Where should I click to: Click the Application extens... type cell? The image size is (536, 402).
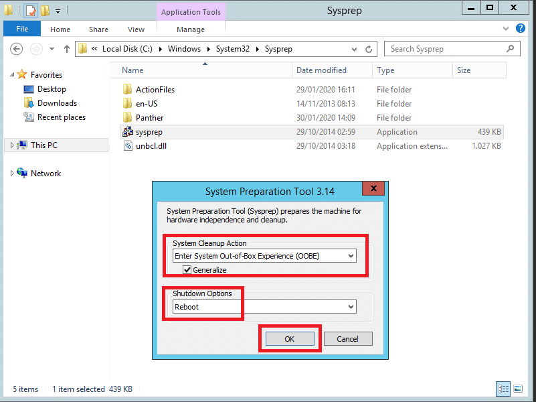pyautogui.click(x=412, y=146)
